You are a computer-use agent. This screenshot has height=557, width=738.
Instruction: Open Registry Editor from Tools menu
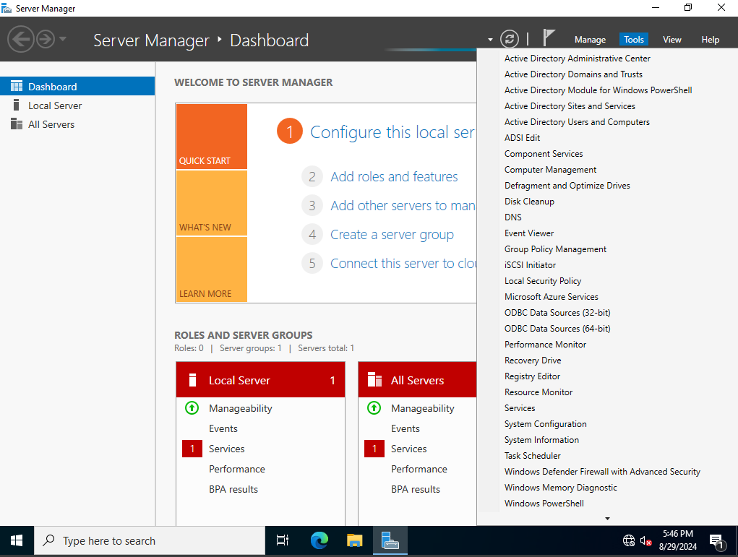[532, 376]
